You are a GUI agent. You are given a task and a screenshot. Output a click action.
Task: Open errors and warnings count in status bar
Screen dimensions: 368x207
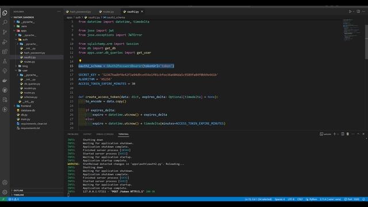tap(14, 200)
